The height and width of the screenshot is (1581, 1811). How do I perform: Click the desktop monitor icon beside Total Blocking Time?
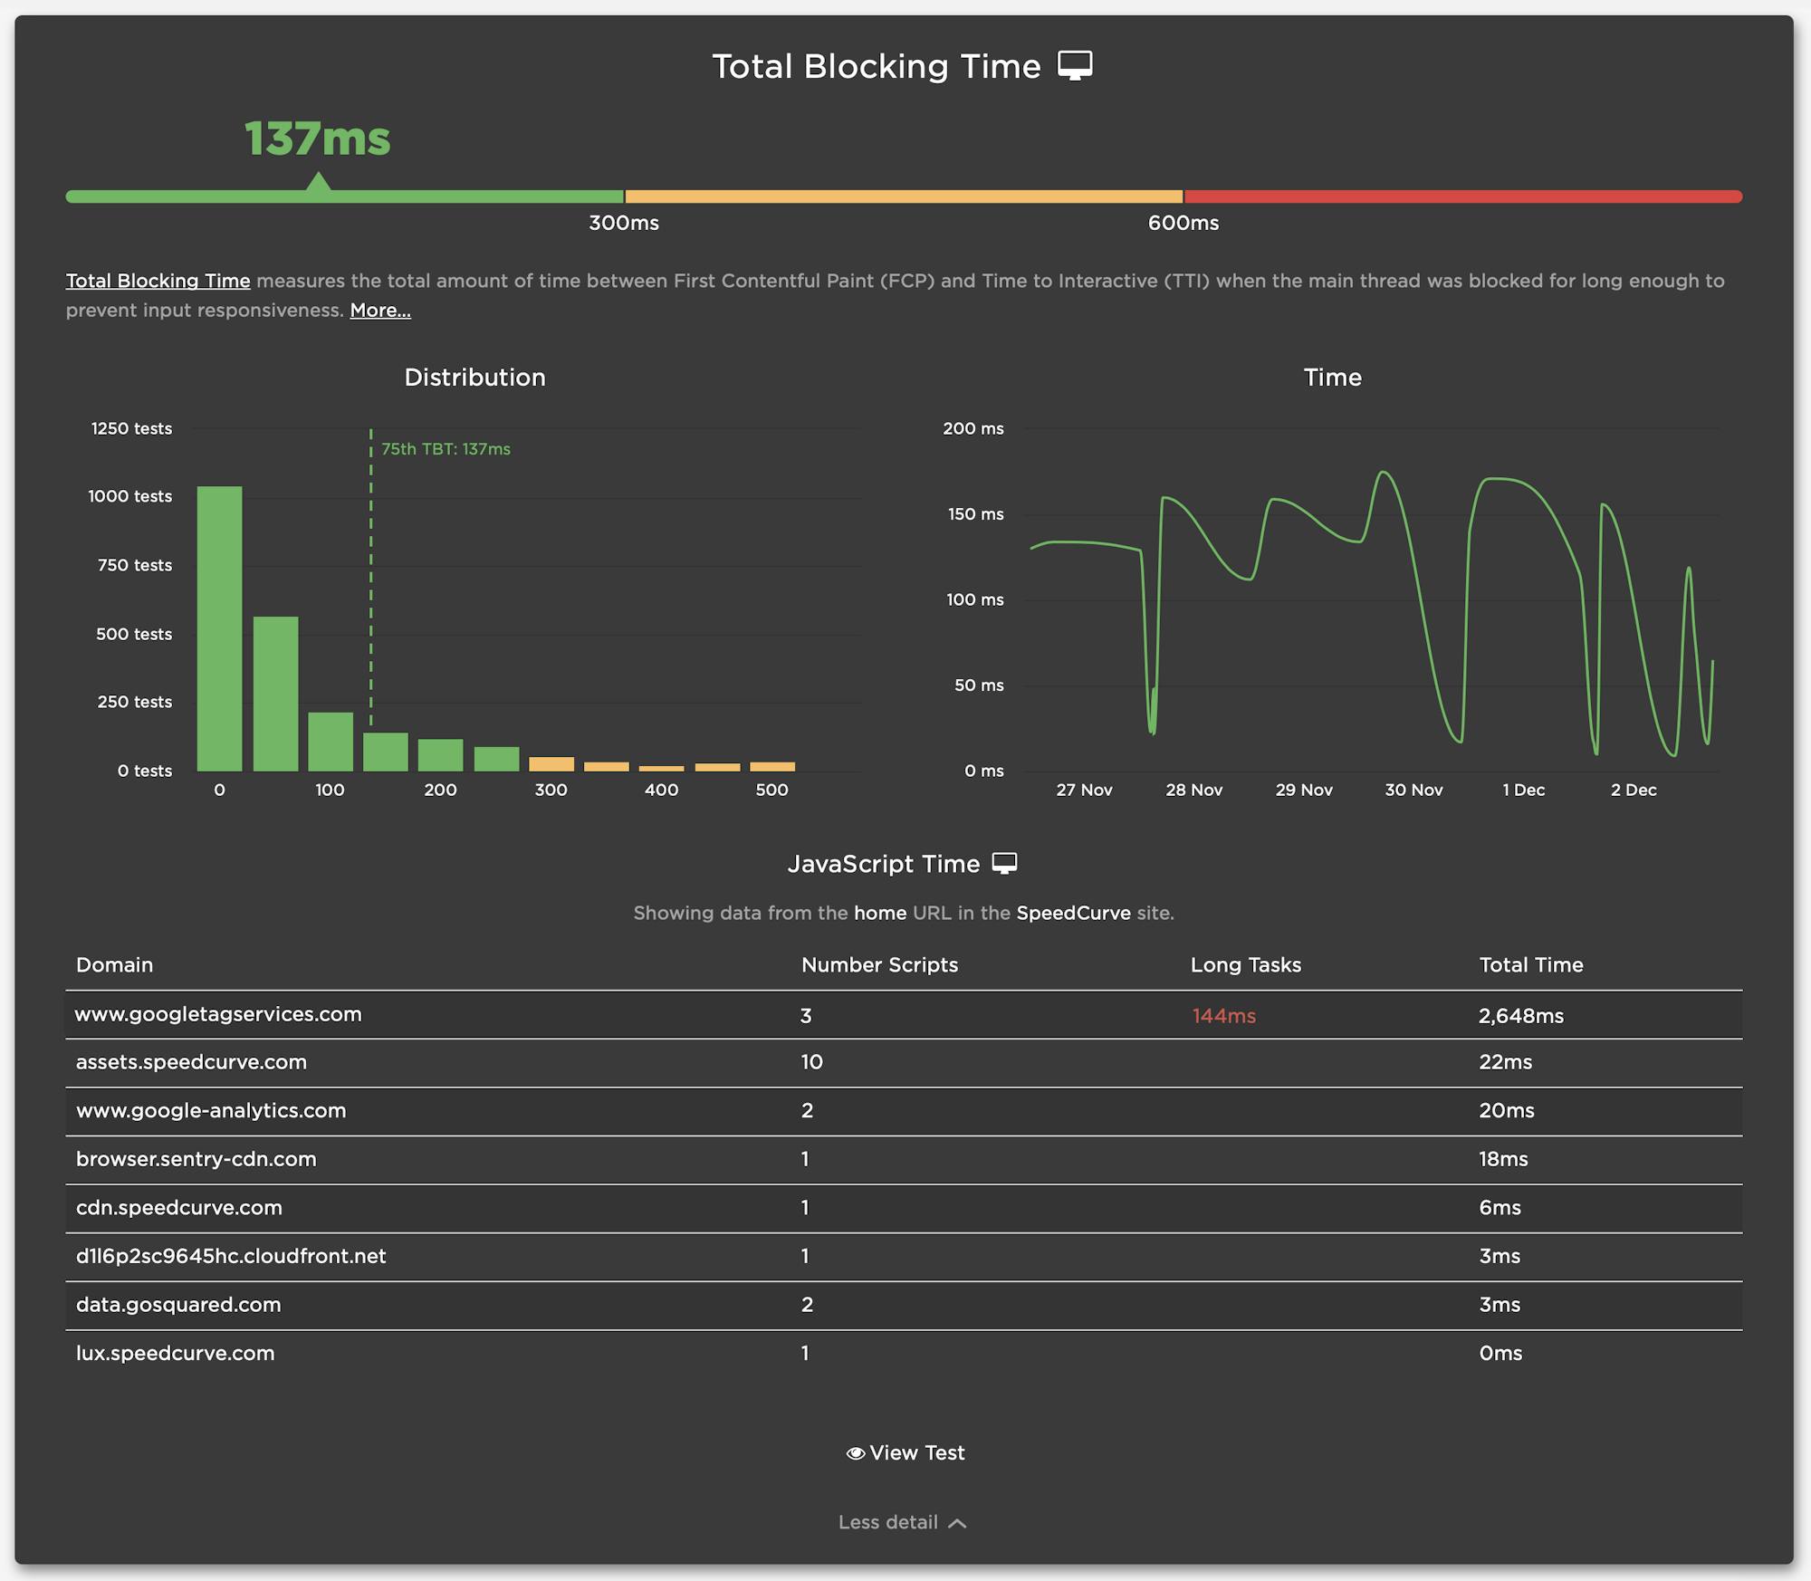(1075, 66)
